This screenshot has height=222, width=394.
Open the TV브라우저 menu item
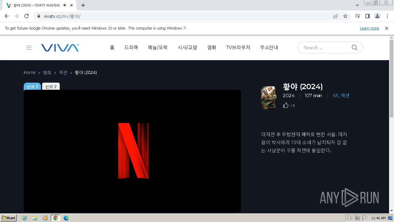(238, 47)
